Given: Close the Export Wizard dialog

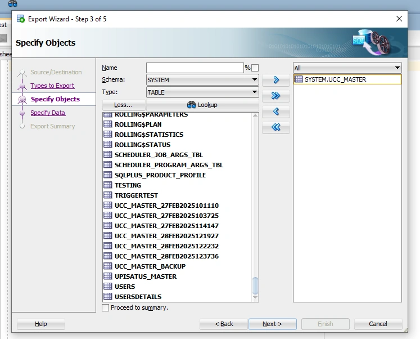Looking at the screenshot, I should [x=399, y=19].
